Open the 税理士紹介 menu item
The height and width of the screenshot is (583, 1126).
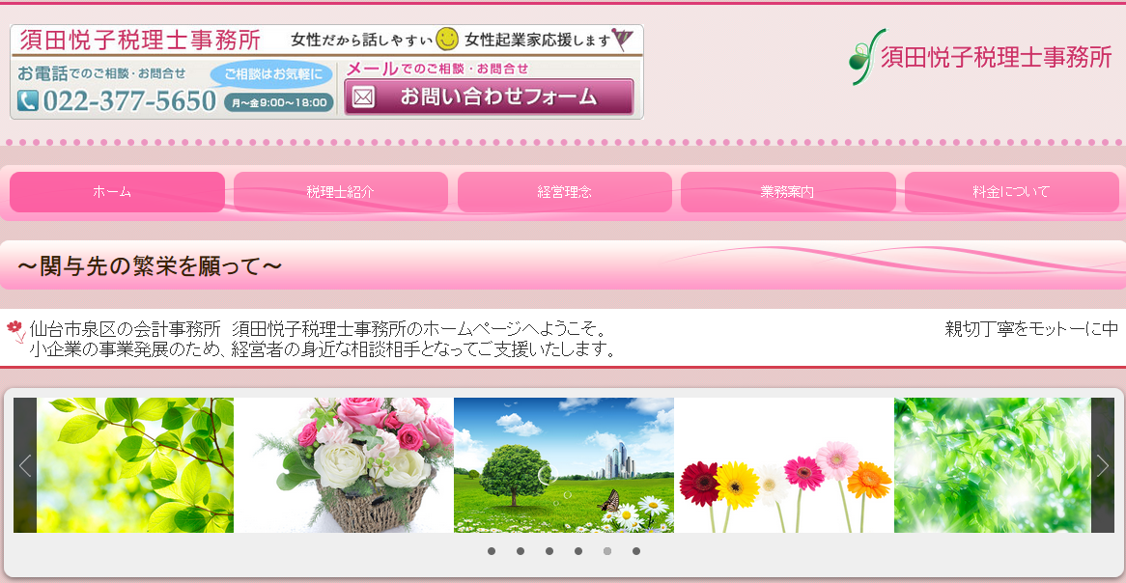[x=340, y=192]
